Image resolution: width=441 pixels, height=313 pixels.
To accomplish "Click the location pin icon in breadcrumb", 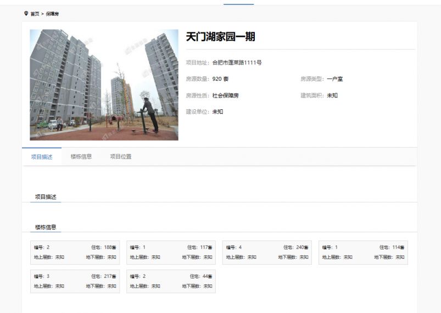I will [26, 14].
